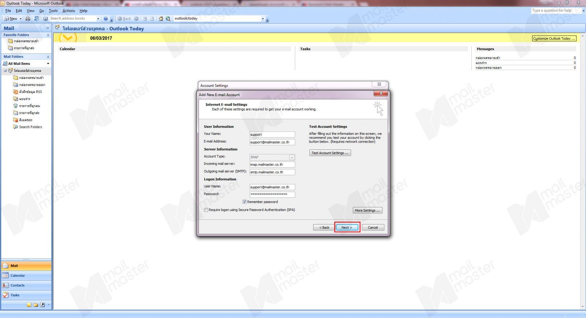Image resolution: width=586 pixels, height=318 pixels.
Task: Collapse the Favorite Folders section
Action: click(x=48, y=35)
